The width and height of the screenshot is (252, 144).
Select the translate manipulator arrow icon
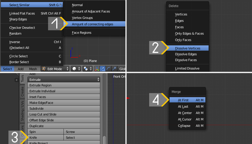tap(103, 69)
